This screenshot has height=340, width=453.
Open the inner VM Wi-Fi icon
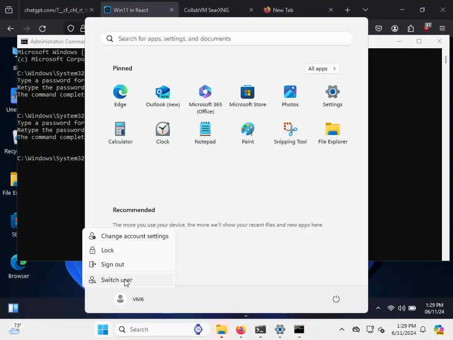tap(391, 308)
